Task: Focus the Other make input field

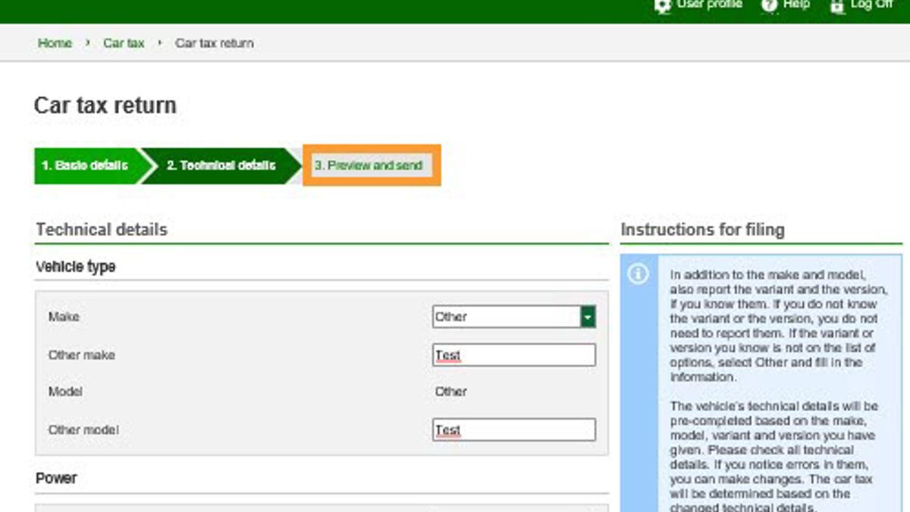Action: click(514, 355)
